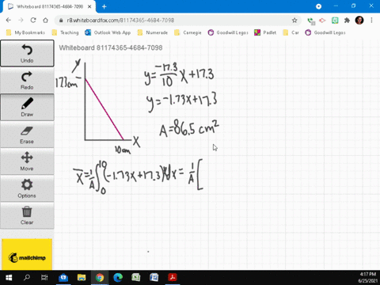View site security lock info
Viewport: 380px width, 285px height.
point(61,21)
